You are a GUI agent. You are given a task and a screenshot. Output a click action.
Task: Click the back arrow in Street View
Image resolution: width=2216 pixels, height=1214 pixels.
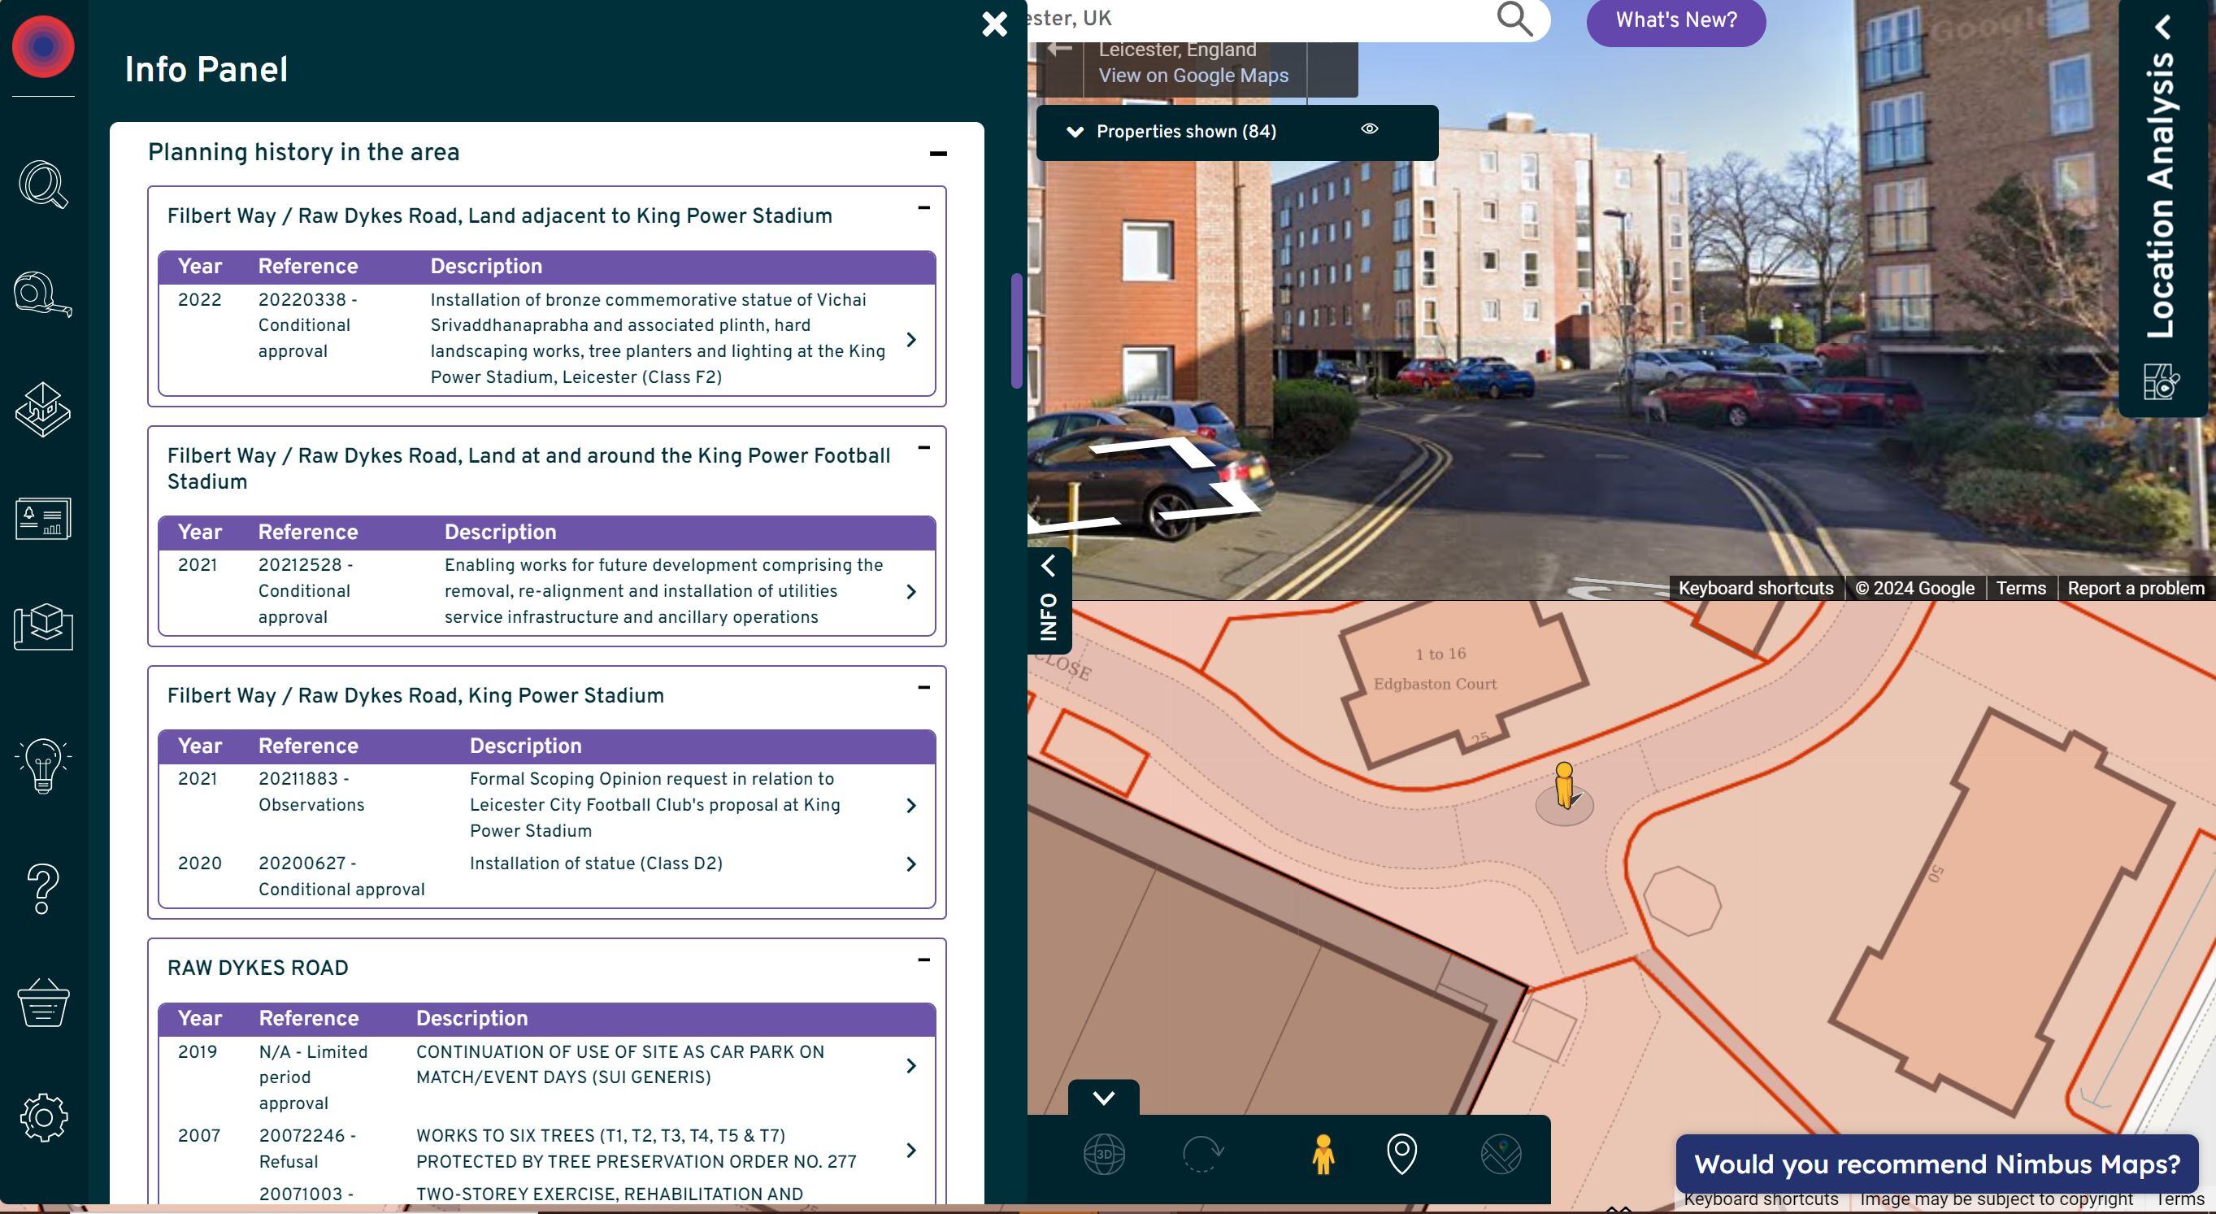pyautogui.click(x=1060, y=49)
